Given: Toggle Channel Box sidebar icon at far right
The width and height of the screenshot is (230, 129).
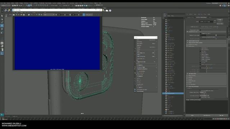Looking at the screenshot, I should click(229, 6).
